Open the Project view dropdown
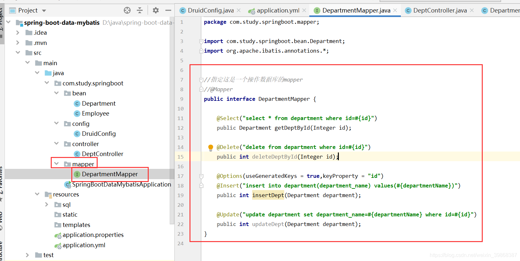The width and height of the screenshot is (520, 261). pos(44,11)
